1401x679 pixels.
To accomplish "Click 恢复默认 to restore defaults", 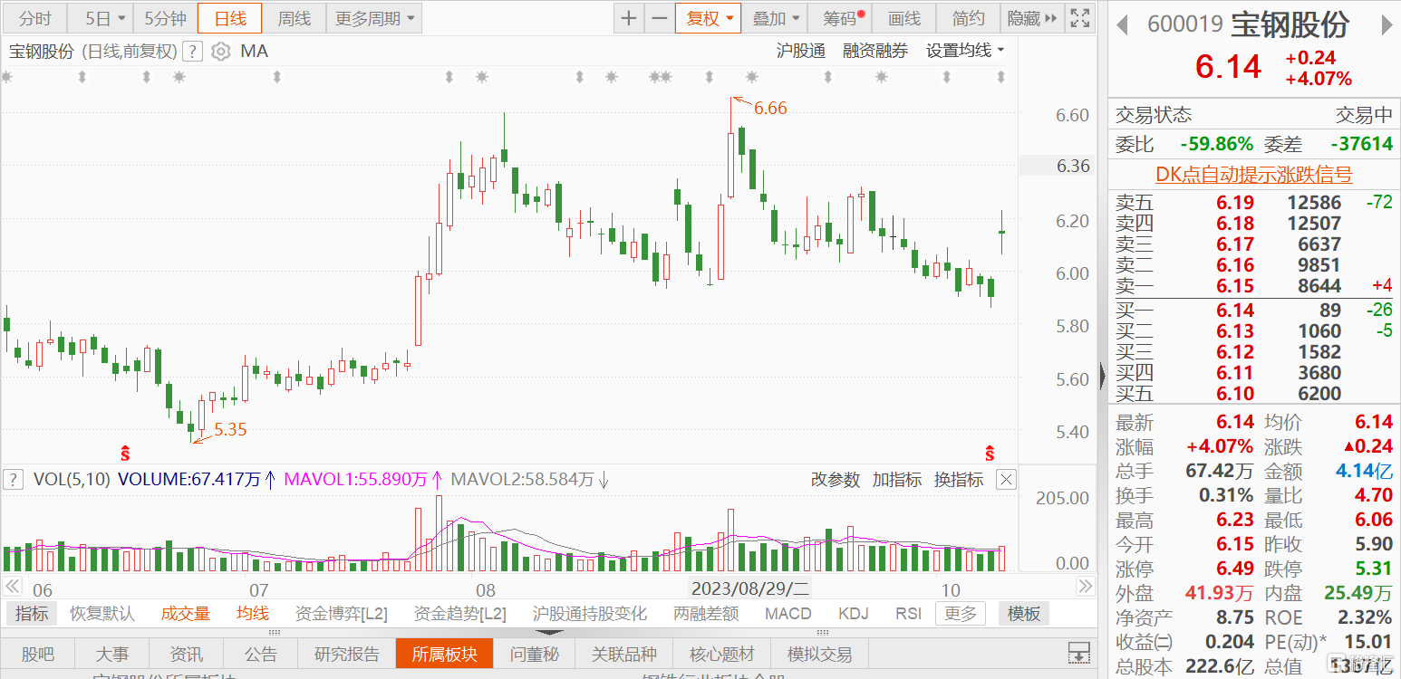I will click(101, 614).
